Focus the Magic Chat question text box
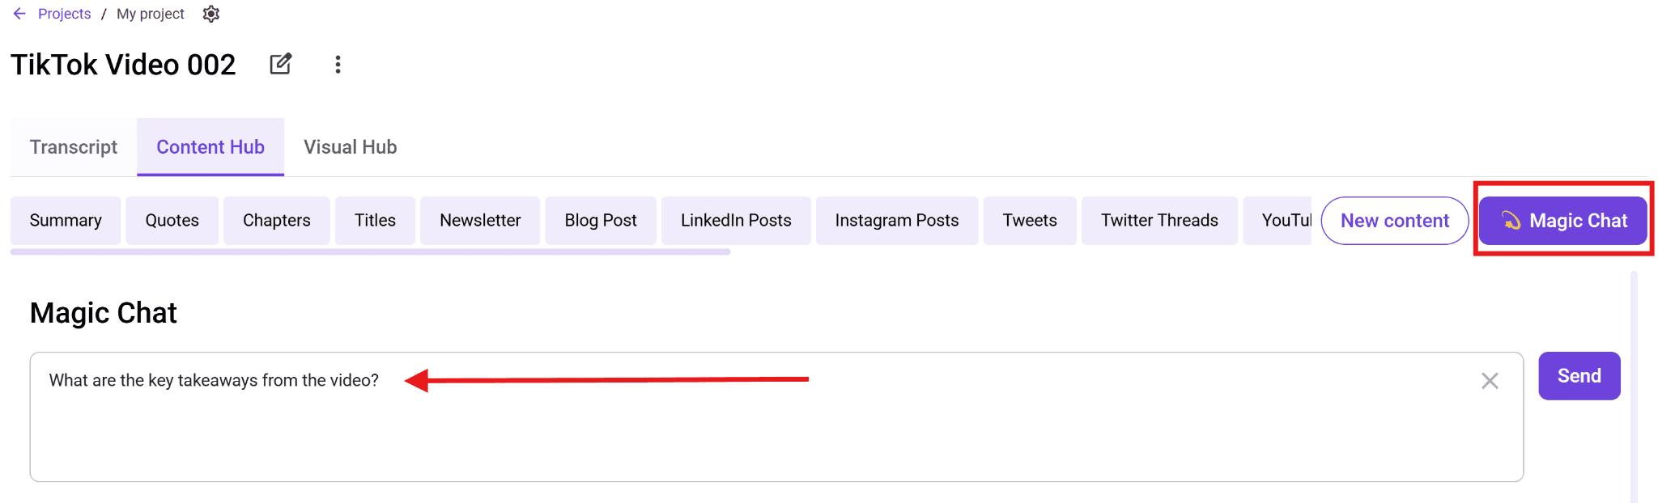Viewport: 1658px width, 503px height. [776, 417]
